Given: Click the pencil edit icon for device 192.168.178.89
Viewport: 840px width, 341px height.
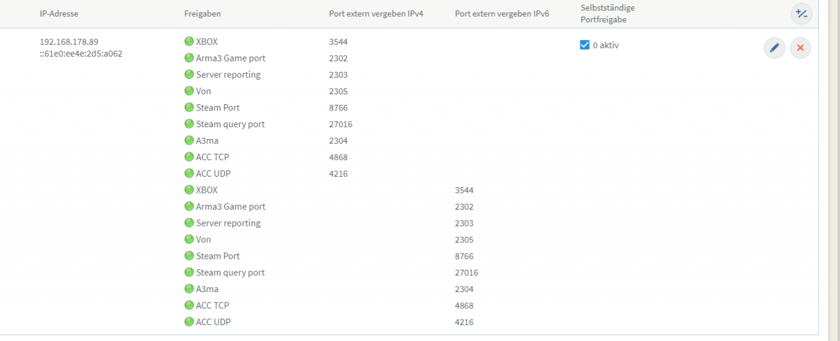Looking at the screenshot, I should [x=774, y=48].
